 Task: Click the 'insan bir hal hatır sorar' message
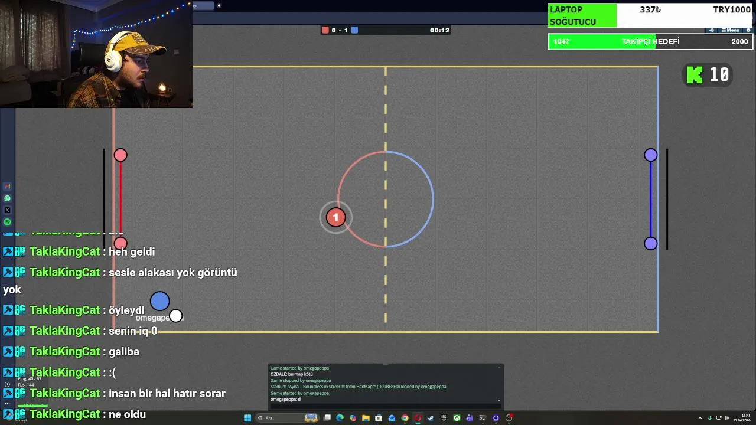(x=167, y=393)
